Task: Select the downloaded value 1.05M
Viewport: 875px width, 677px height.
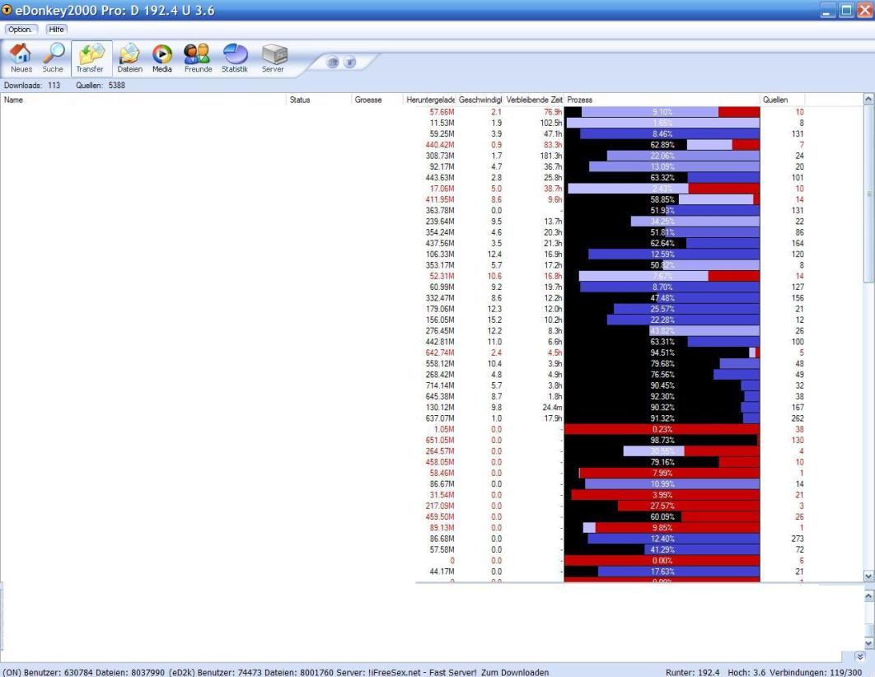Action: point(443,429)
